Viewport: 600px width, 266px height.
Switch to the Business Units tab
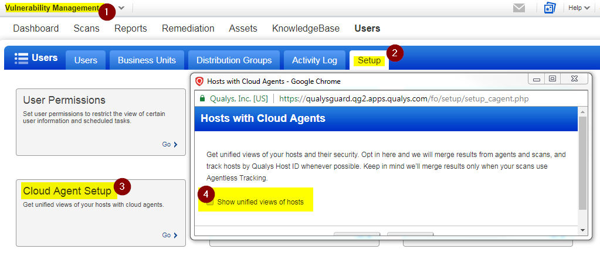coord(147,60)
